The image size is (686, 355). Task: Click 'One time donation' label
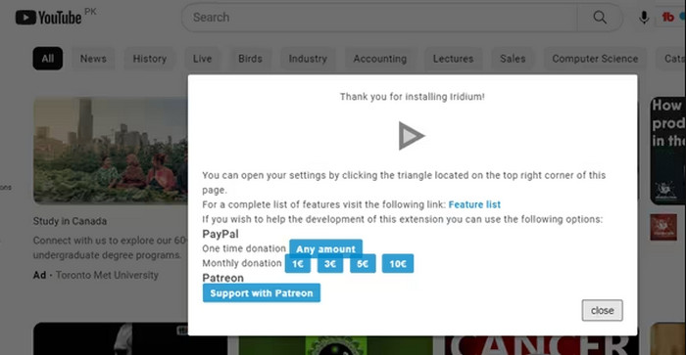click(244, 248)
